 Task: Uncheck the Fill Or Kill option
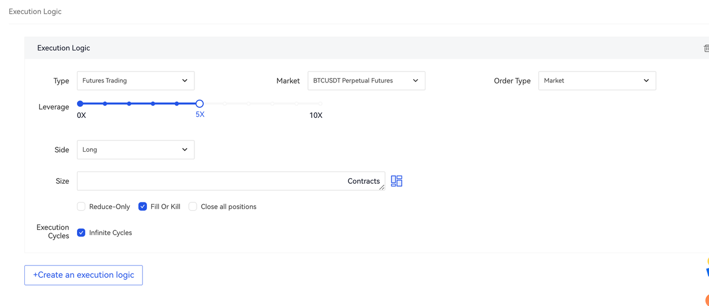pyautogui.click(x=142, y=206)
